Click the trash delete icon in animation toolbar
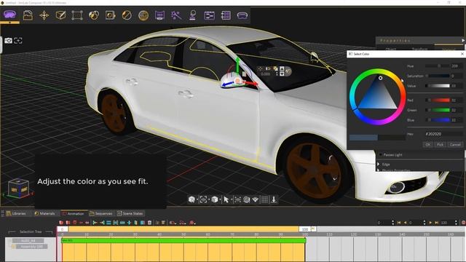 point(149,223)
